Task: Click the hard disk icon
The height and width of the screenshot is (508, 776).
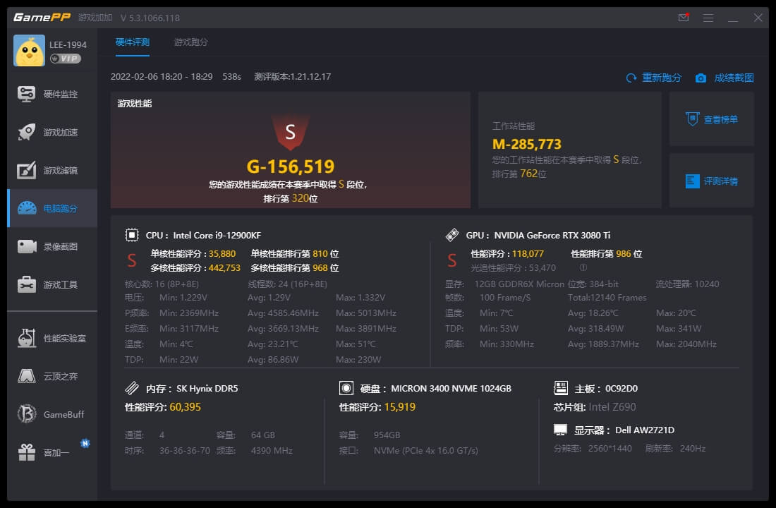Action: click(346, 388)
